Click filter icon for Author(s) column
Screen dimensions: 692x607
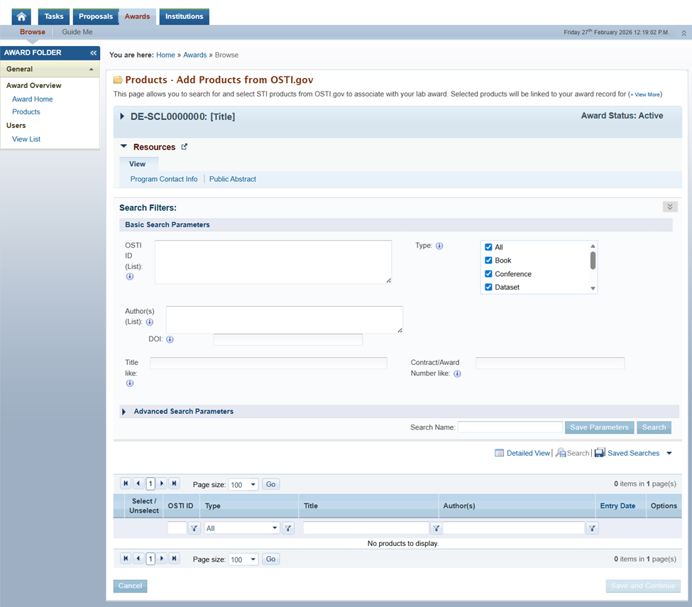point(593,528)
